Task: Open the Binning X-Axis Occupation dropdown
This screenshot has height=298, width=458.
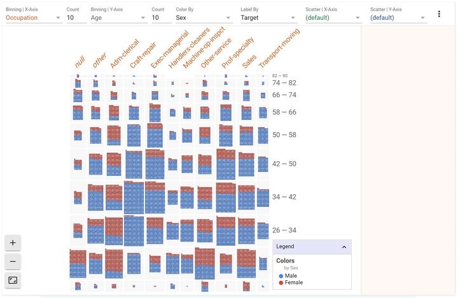Action: pos(33,18)
